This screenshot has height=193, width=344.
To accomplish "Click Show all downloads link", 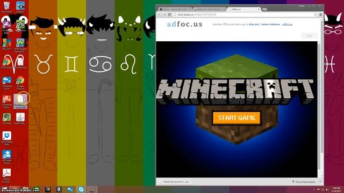I will pyautogui.click(x=305, y=182).
